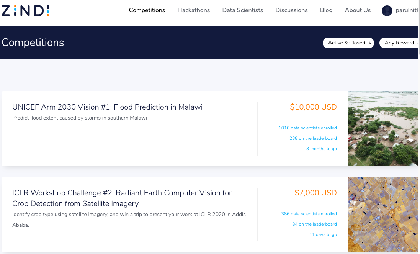
Task: Click 238 on the leaderboard link
Action: pyautogui.click(x=313, y=138)
